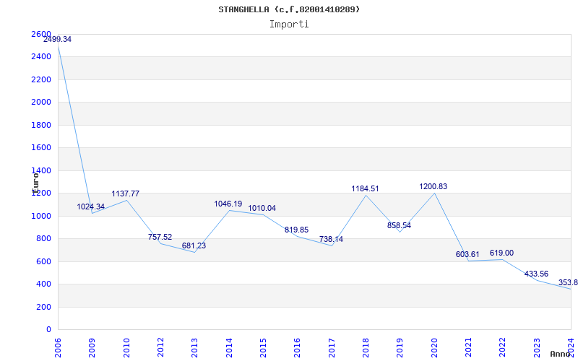Click the Euro axis title
This screenshot has height=361, width=578.
tap(35, 183)
